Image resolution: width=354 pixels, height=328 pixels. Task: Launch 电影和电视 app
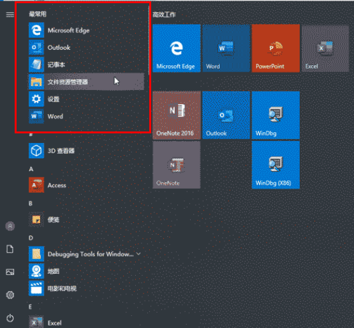[x=86, y=288]
